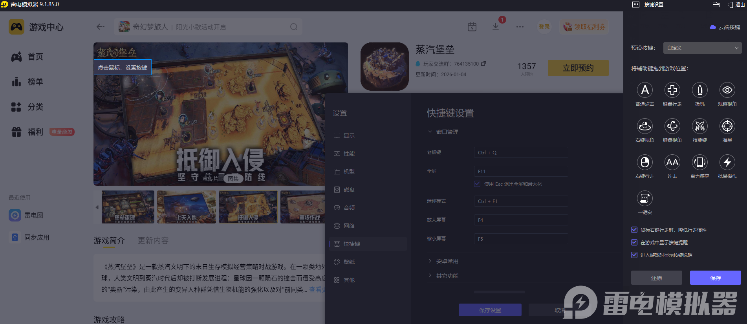Select the 普通点击 tap key icon
Image resolution: width=747 pixels, height=324 pixels.
coord(644,90)
